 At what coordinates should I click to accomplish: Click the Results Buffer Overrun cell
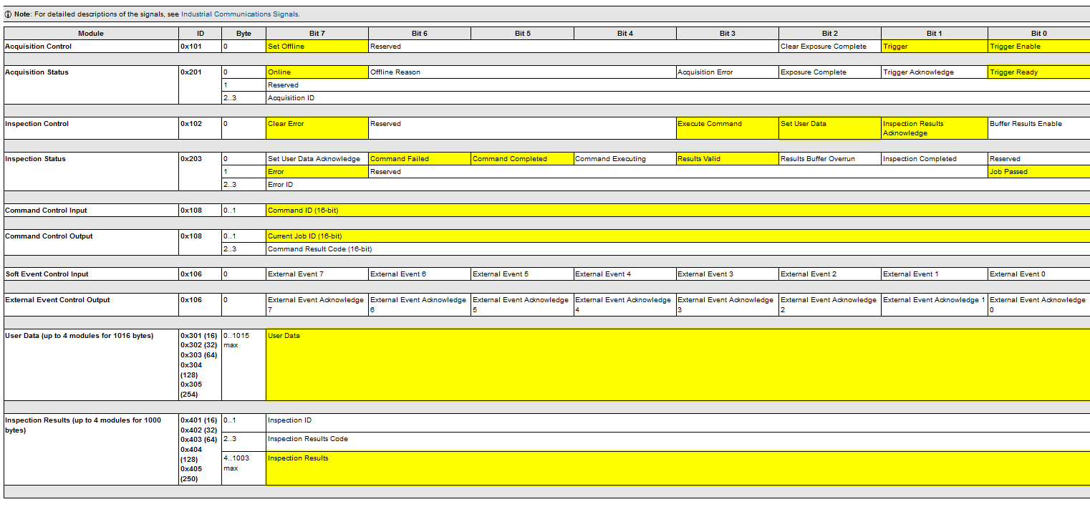pyautogui.click(x=830, y=159)
